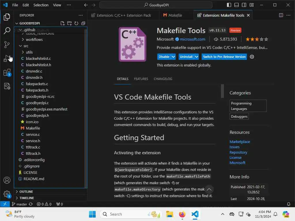Click the New File icon in Explorer
Viewport: 295px width, 221px height.
(63, 23)
